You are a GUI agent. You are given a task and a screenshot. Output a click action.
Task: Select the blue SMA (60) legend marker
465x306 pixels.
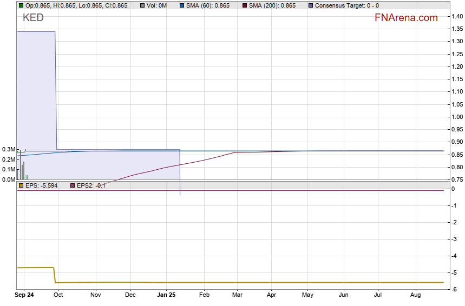182,5
